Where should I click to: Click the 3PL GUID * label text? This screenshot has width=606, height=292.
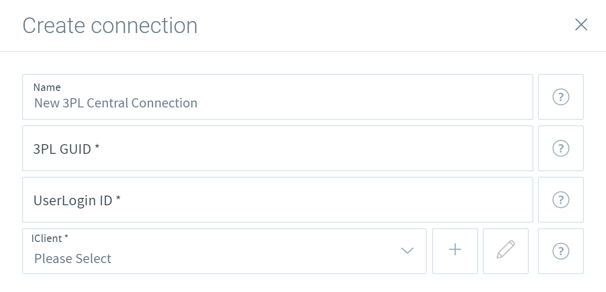67,149
